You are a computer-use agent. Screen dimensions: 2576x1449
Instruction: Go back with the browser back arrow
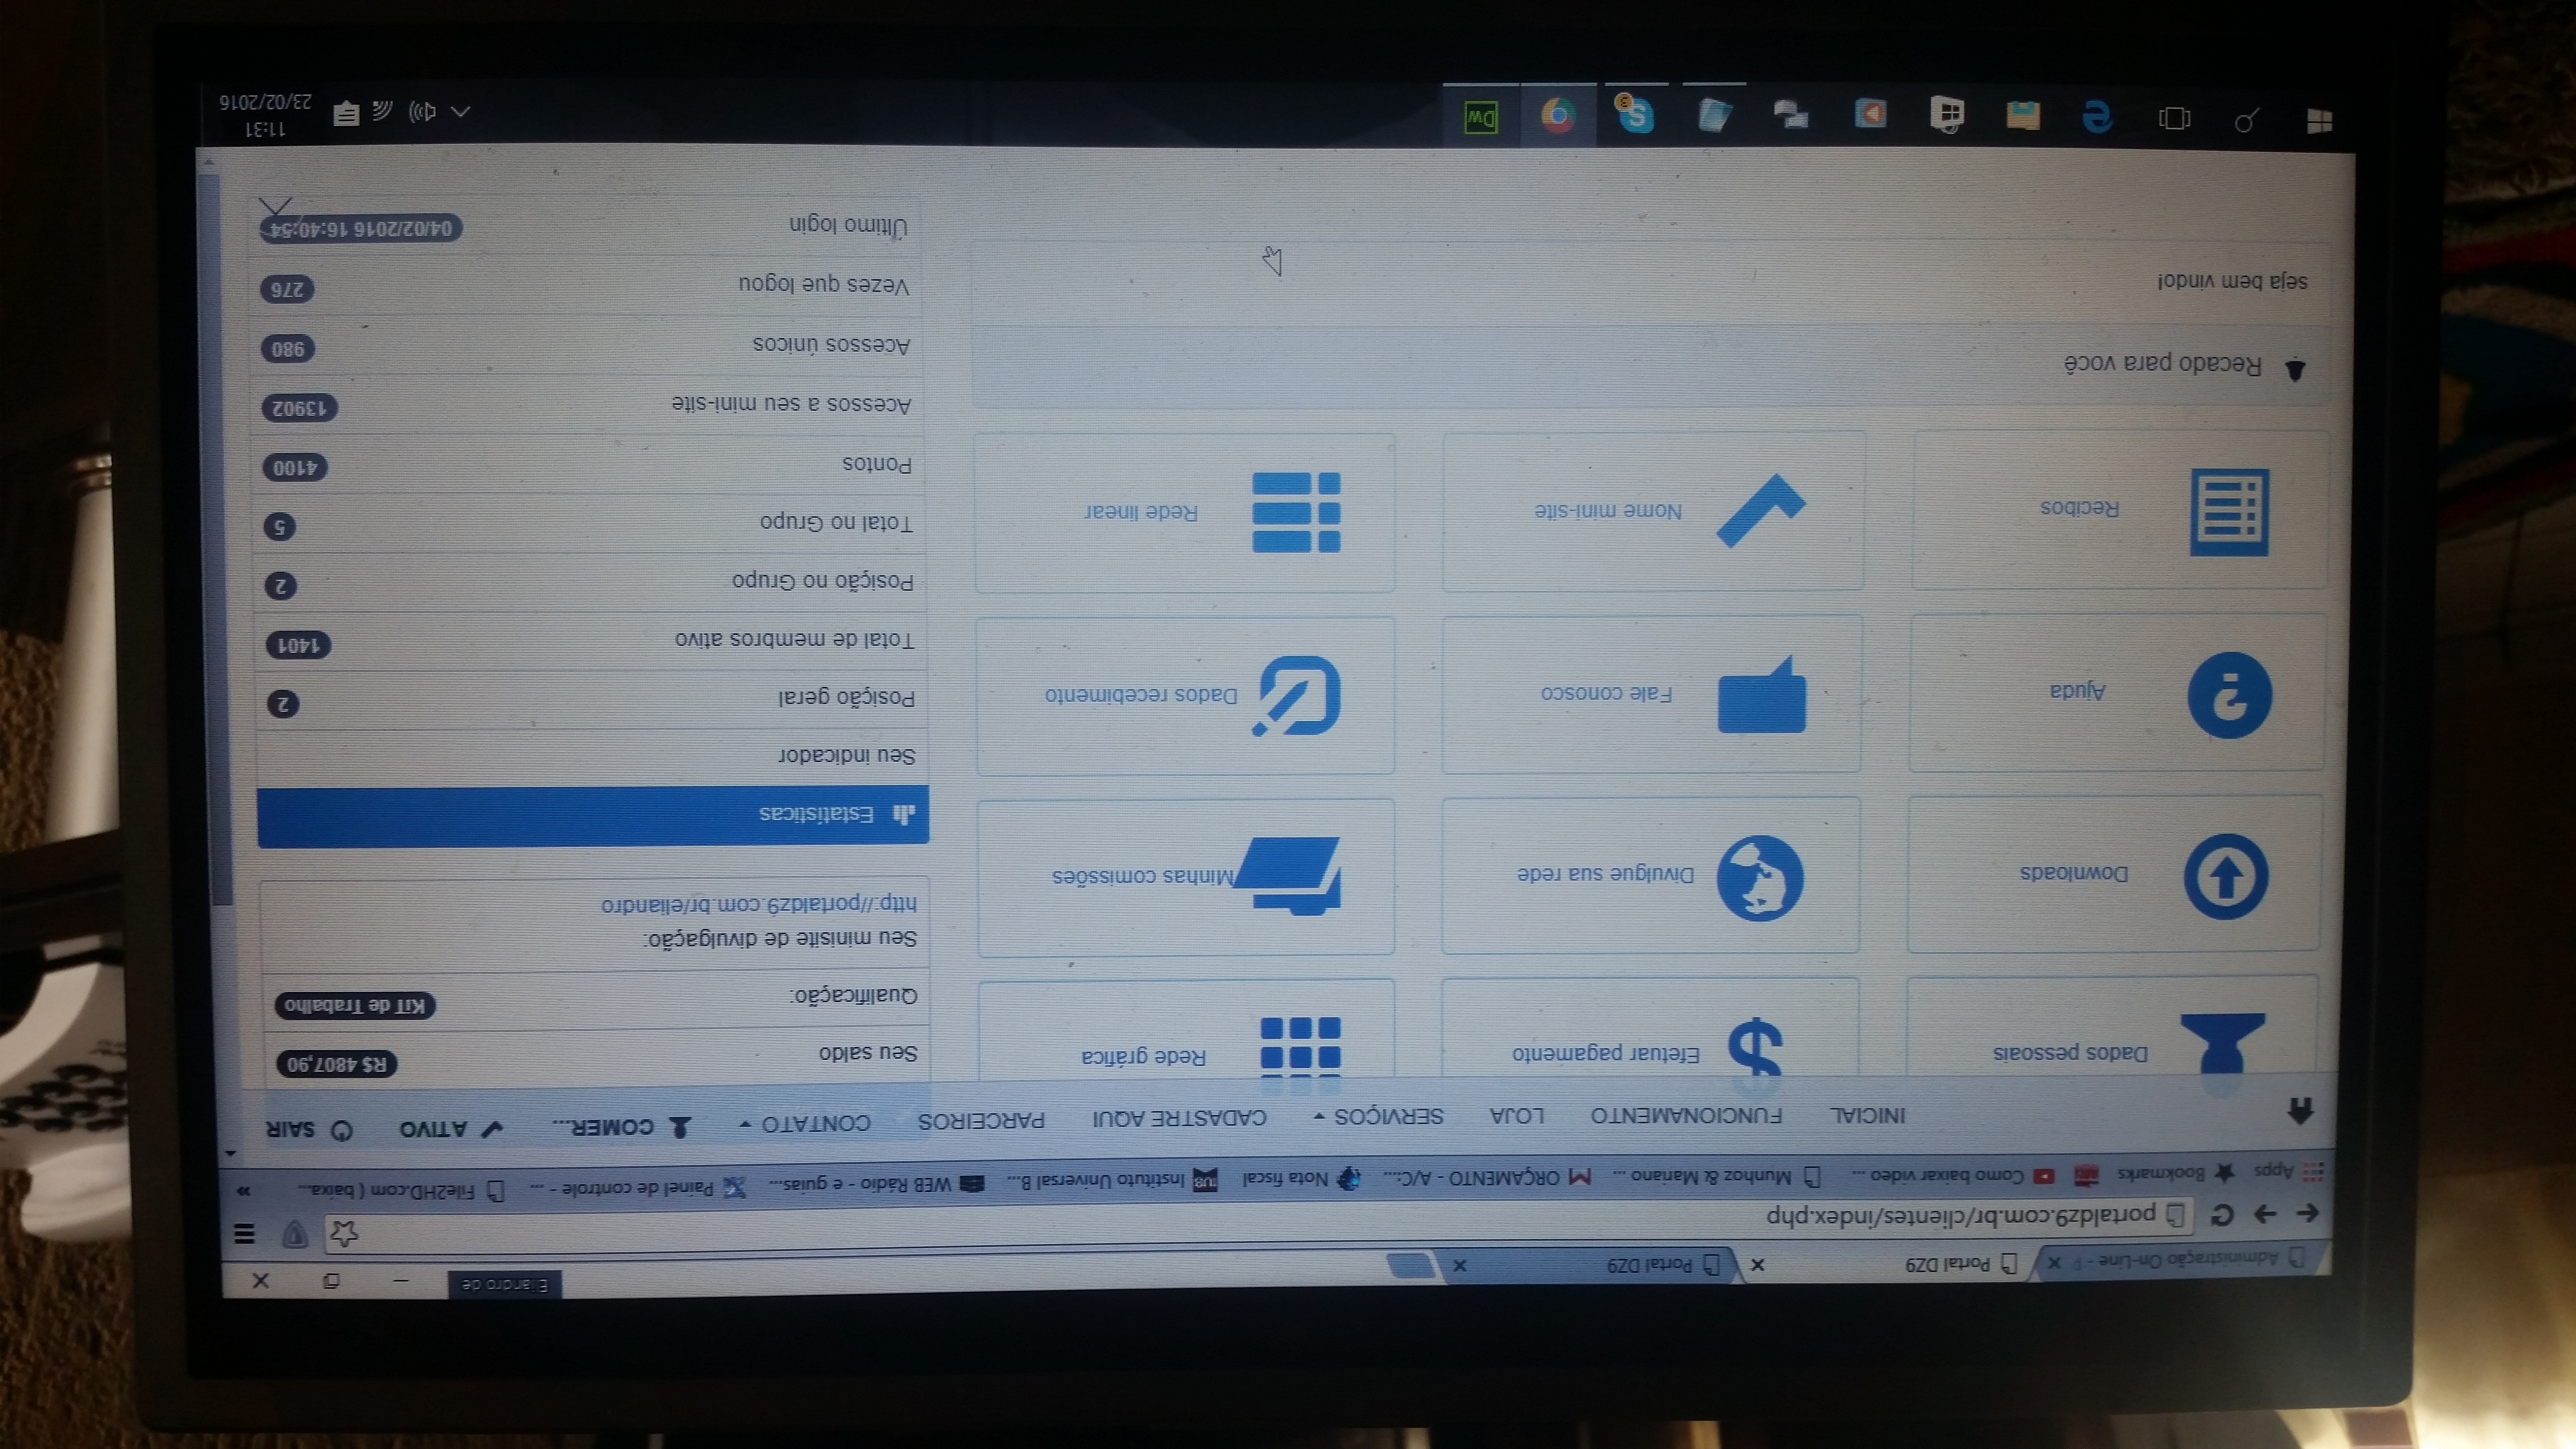coord(2308,1214)
